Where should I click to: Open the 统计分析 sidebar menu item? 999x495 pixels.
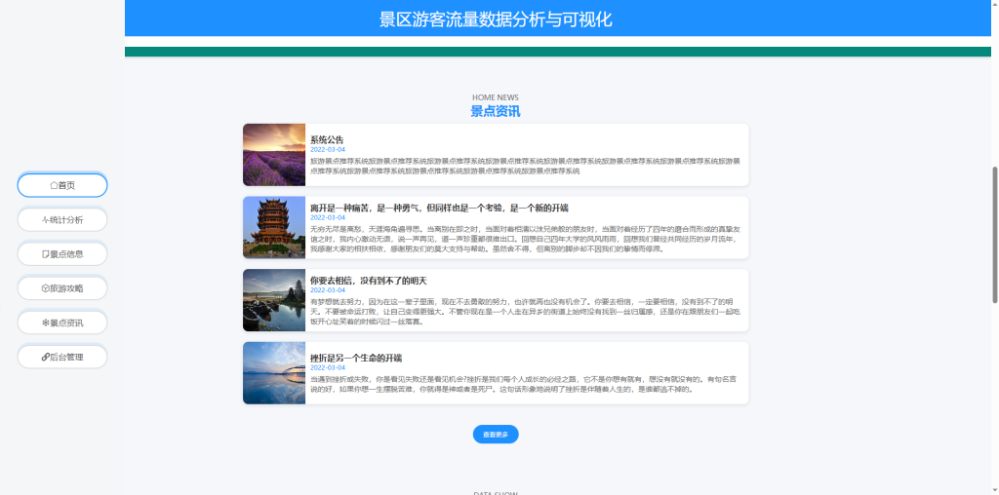pyautogui.click(x=62, y=219)
